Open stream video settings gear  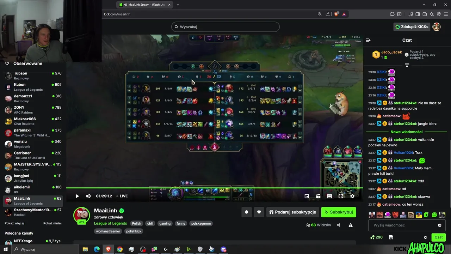(x=352, y=196)
